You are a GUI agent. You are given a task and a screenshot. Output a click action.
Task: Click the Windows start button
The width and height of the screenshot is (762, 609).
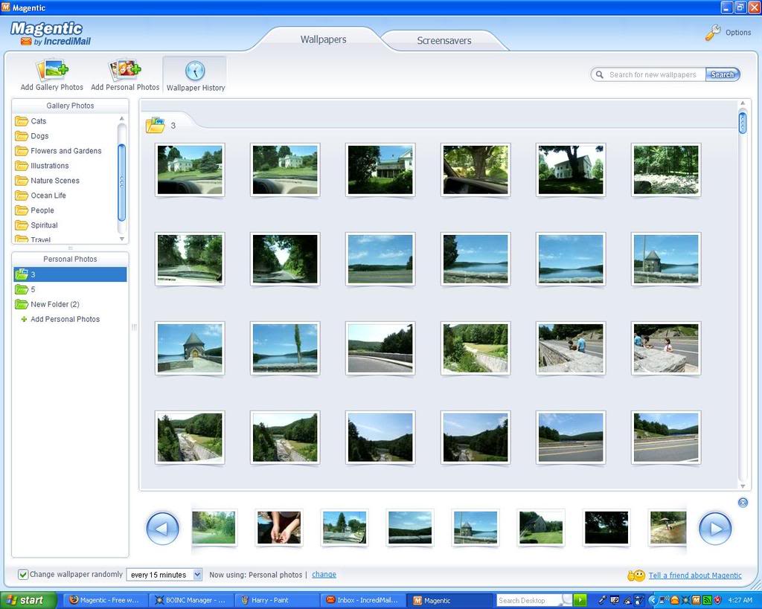click(28, 600)
